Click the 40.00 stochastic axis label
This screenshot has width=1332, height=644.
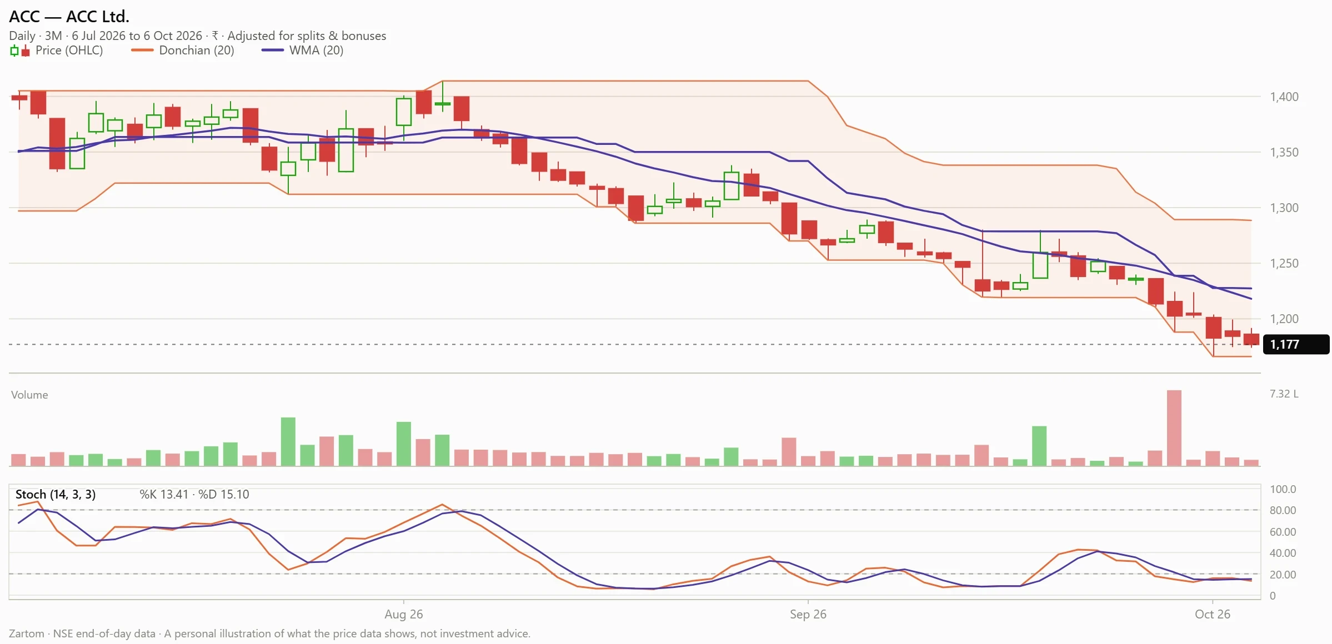click(1283, 553)
